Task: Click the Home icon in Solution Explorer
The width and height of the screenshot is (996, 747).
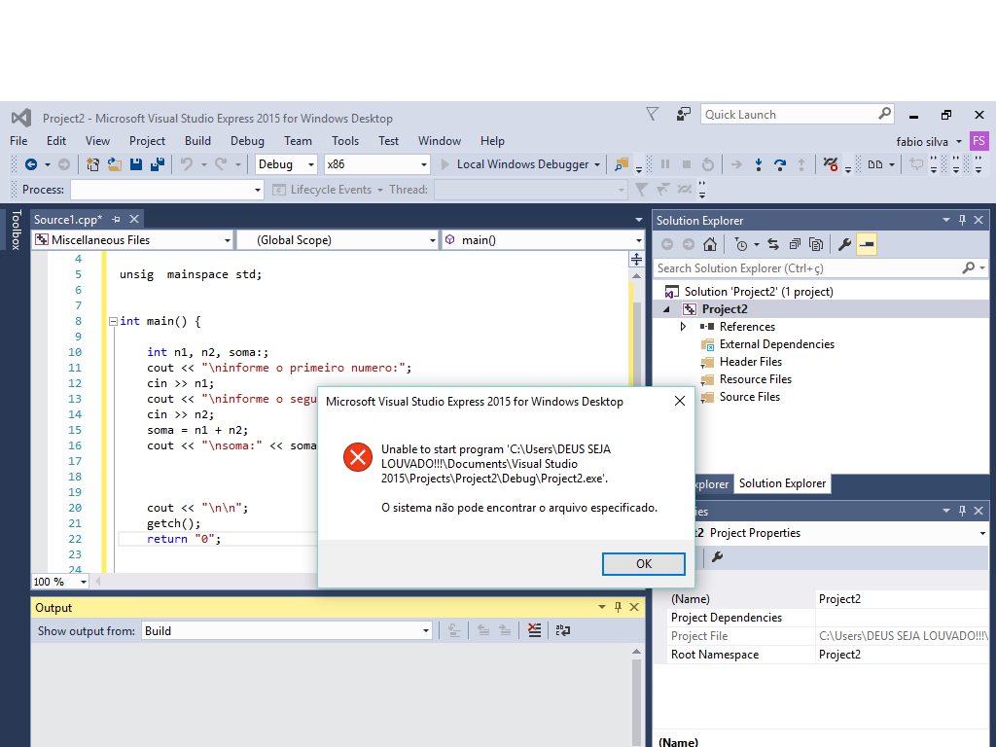Action: 710,244
